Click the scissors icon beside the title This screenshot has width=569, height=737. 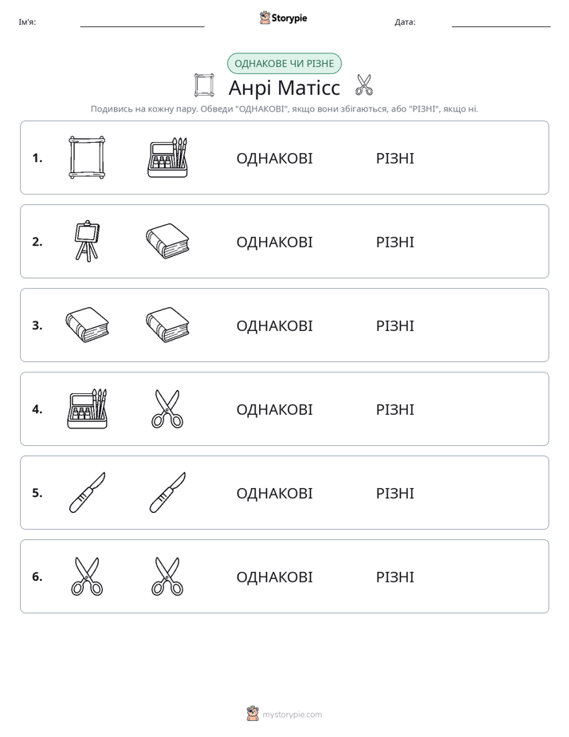[x=364, y=85]
